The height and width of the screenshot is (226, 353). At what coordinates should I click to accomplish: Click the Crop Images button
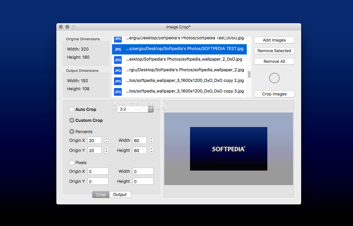274,94
